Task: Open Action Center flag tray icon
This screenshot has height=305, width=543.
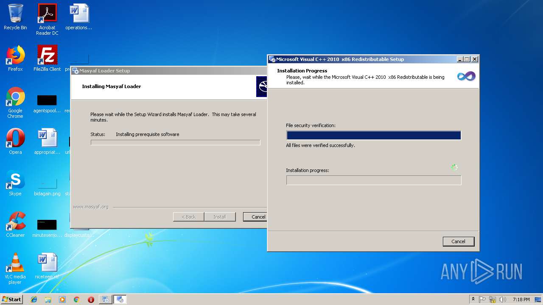Action: tap(482, 299)
